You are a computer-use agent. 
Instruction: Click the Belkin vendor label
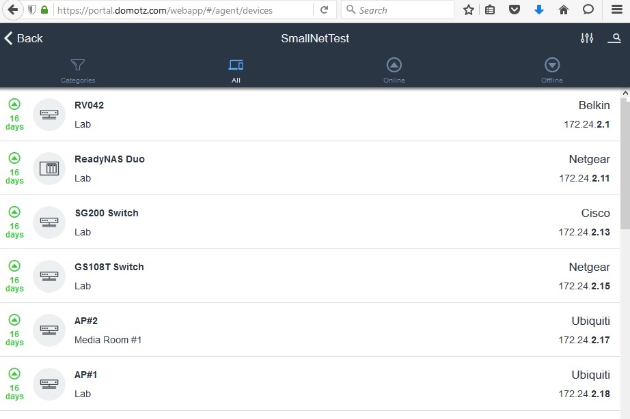click(x=594, y=105)
